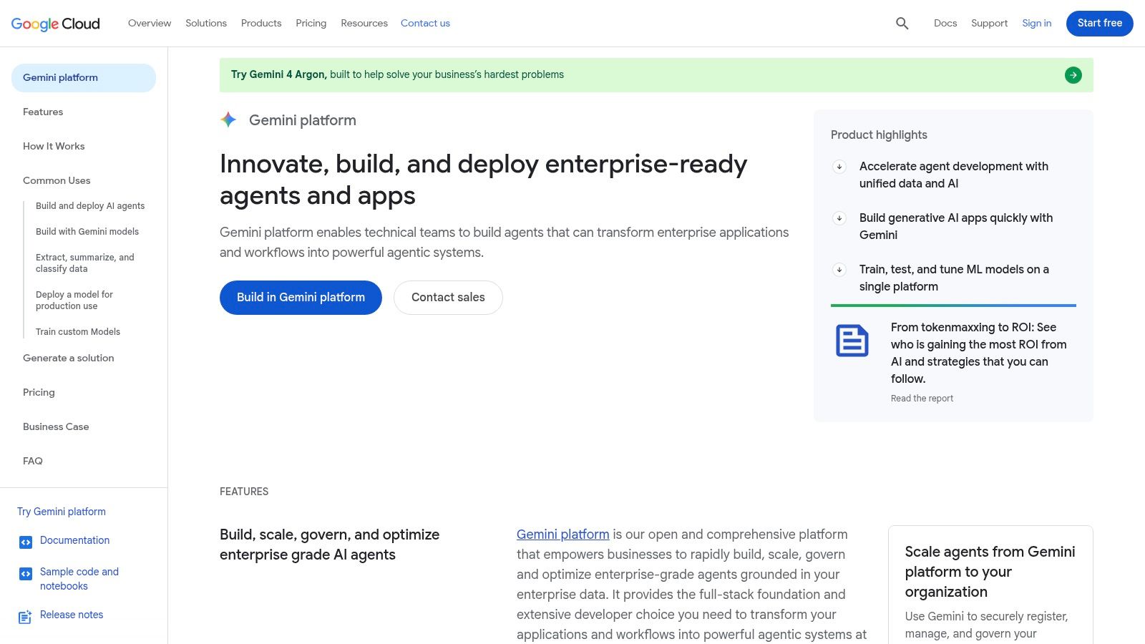Open Build with Gemini models
This screenshot has height=644, width=1145.
coord(87,232)
